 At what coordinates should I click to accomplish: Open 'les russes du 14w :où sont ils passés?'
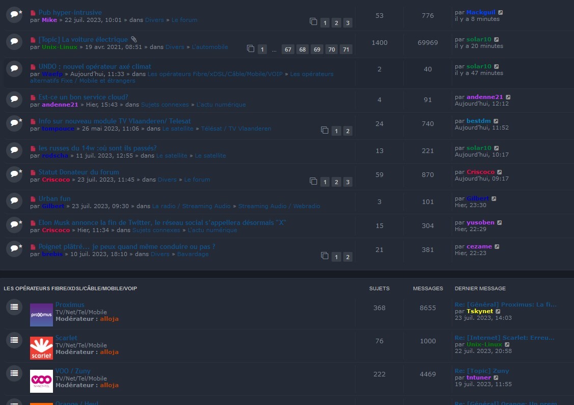coord(97,148)
